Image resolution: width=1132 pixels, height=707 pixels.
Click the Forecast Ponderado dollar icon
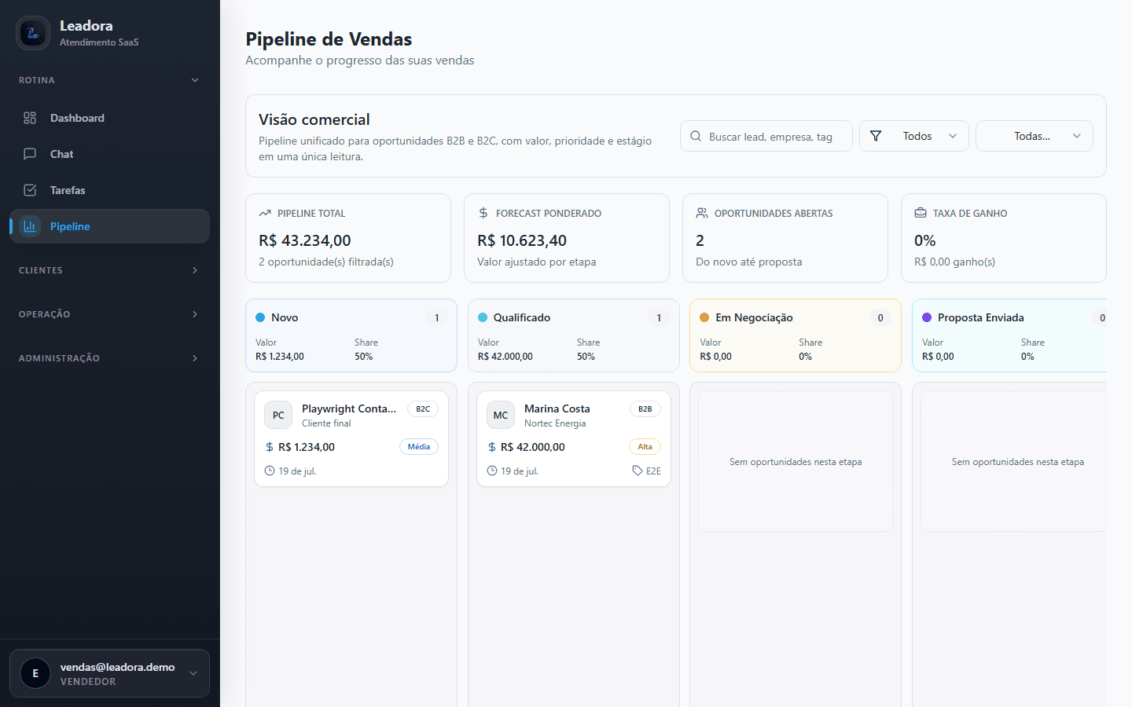click(483, 213)
